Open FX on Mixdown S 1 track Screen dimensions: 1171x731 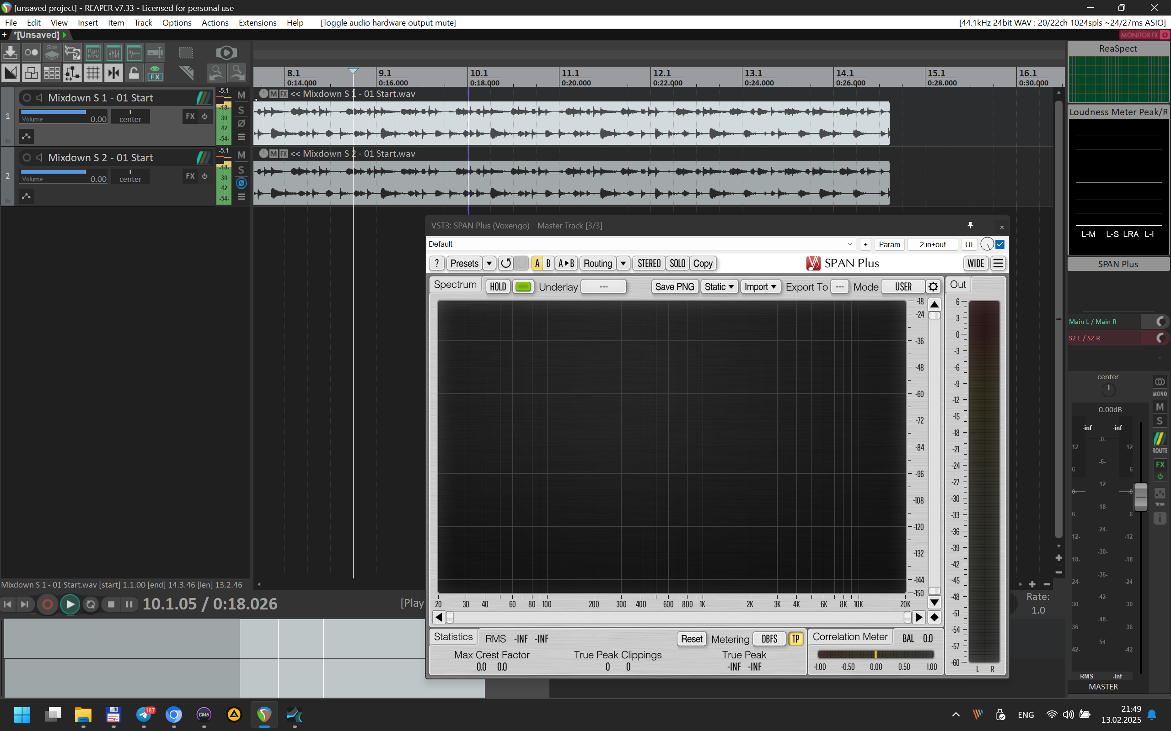pyautogui.click(x=190, y=116)
